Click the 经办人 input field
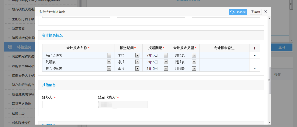The image size is (297, 127). coord(67,104)
